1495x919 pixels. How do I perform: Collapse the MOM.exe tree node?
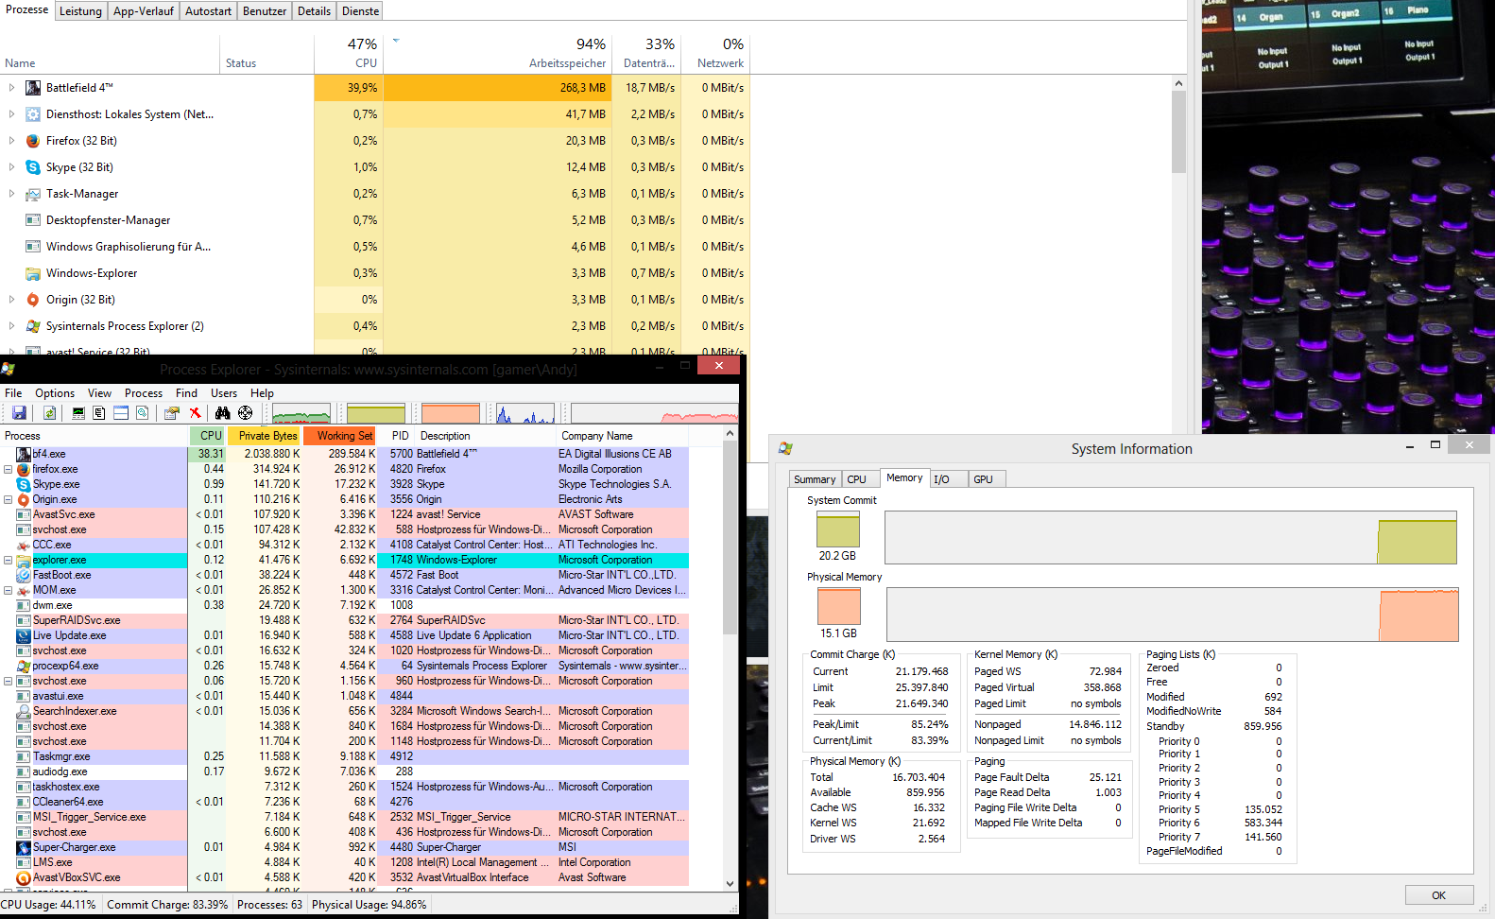pos(9,590)
